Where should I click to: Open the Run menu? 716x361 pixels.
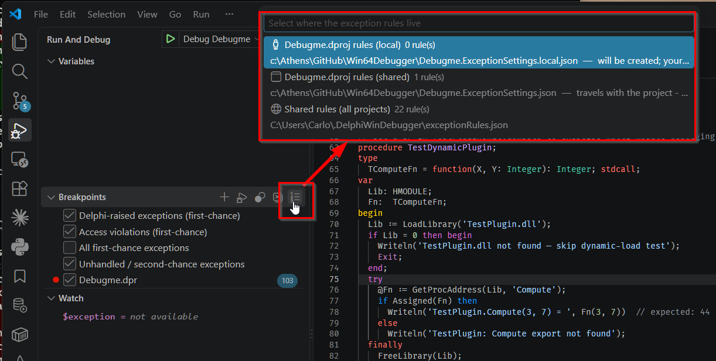(x=201, y=14)
